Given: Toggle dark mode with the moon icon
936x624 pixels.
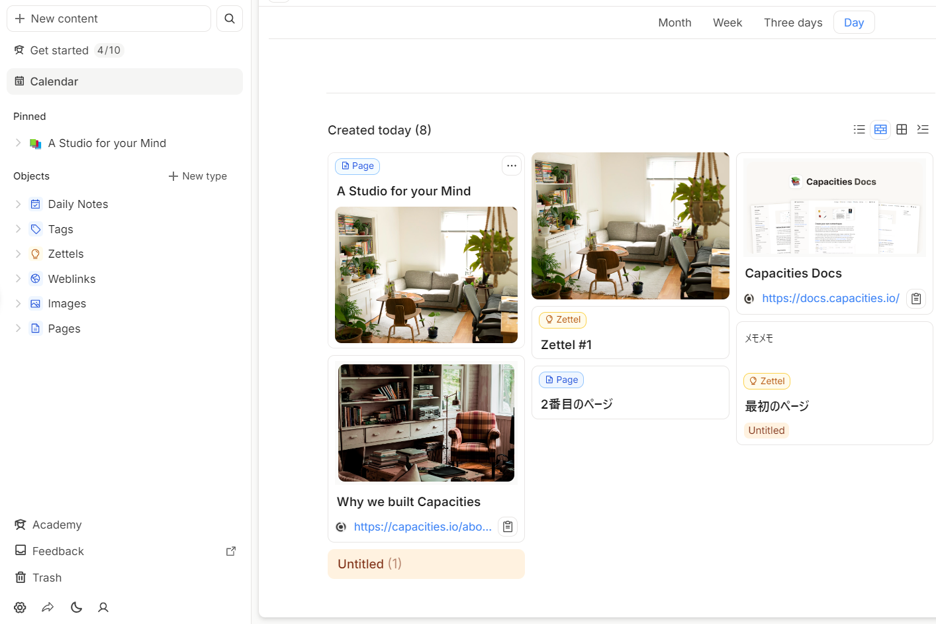Looking at the screenshot, I should 75,607.
